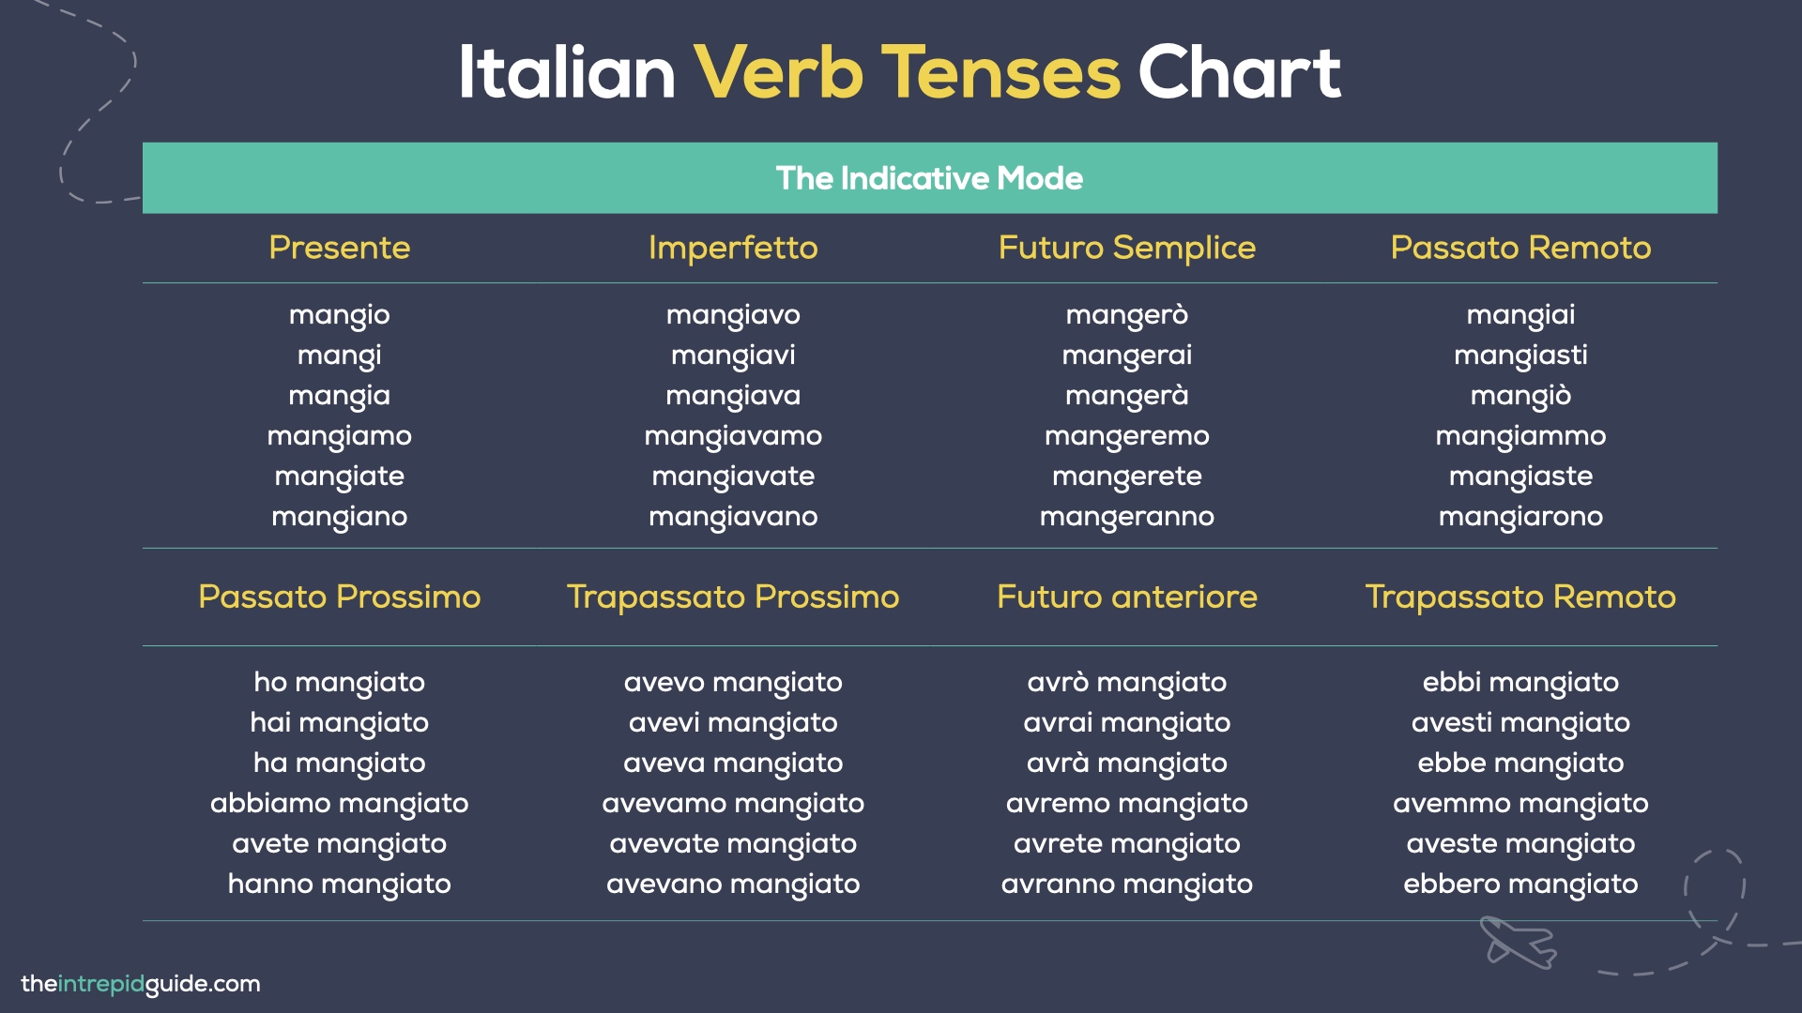Select the Presente column heading

point(340,248)
